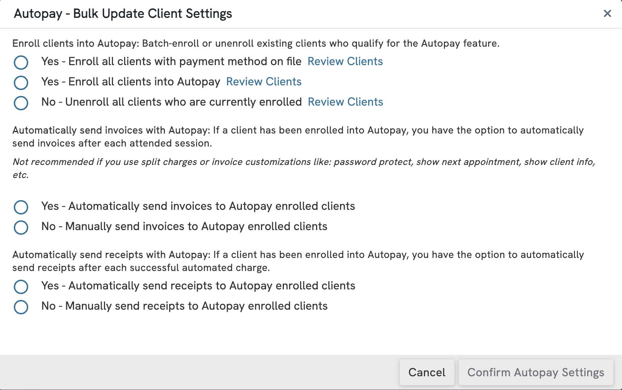Select "No - Unenroll all clients who are currently enrolled"
This screenshot has height=390, width=622.
21,103
